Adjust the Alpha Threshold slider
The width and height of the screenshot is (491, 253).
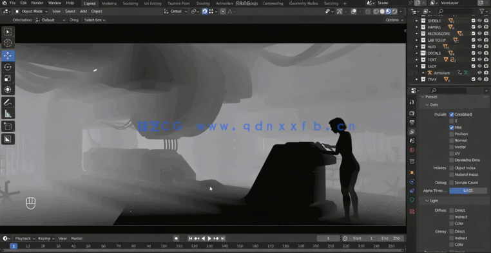coord(468,191)
